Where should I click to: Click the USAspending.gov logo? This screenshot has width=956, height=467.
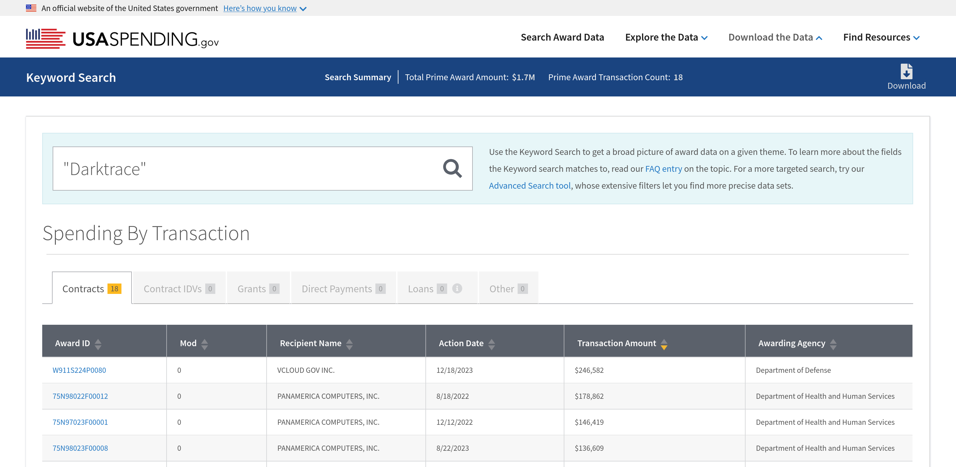[122, 38]
